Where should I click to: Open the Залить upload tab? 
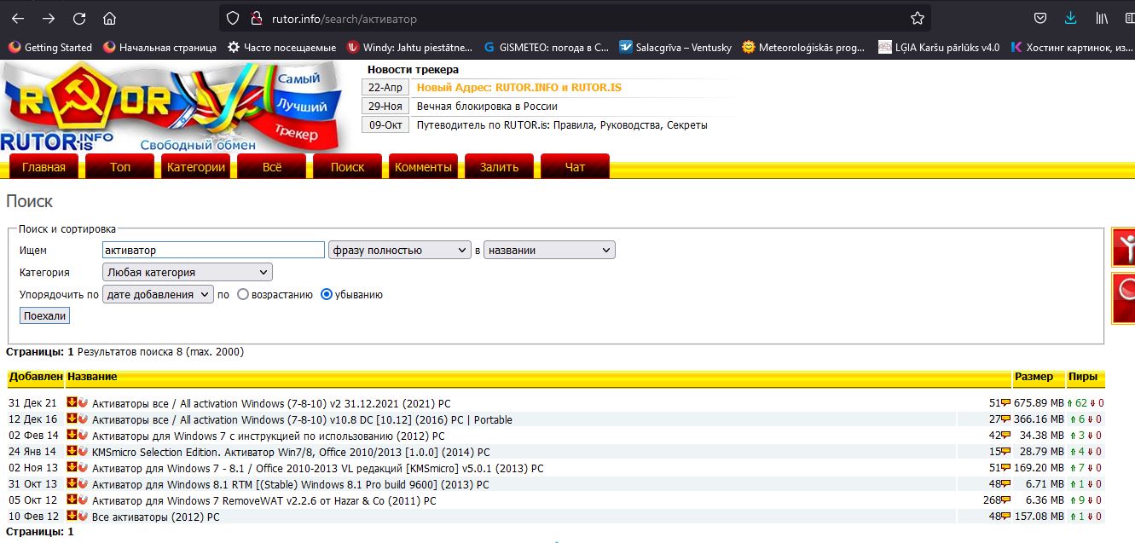pyautogui.click(x=500, y=167)
